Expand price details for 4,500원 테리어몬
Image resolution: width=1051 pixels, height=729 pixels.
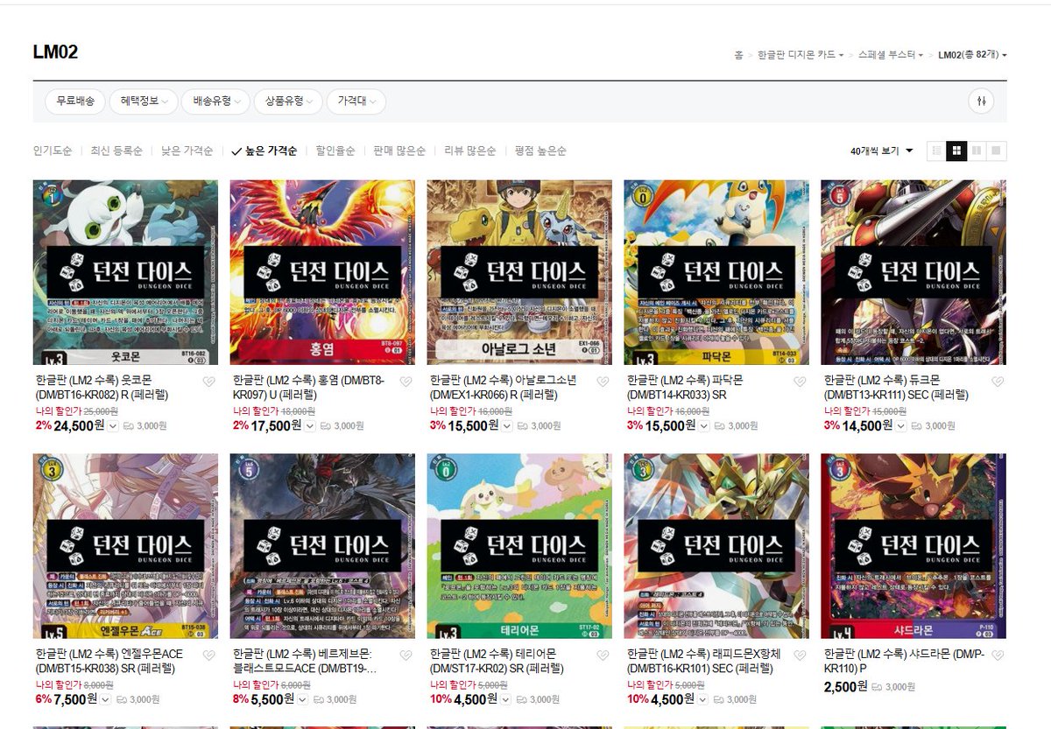click(505, 700)
